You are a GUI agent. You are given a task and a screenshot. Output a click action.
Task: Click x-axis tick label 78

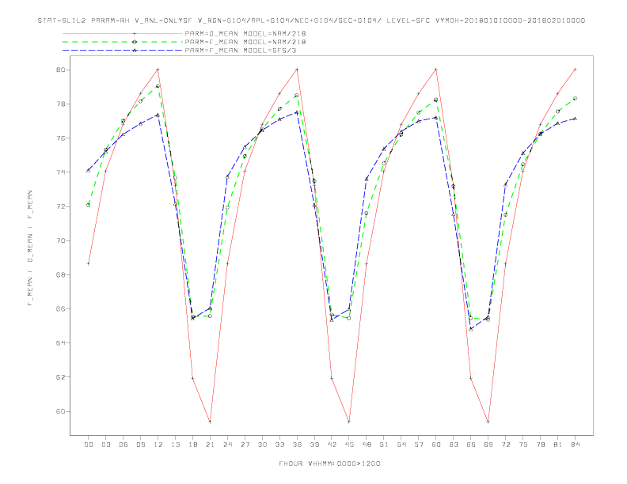pyautogui.click(x=540, y=444)
